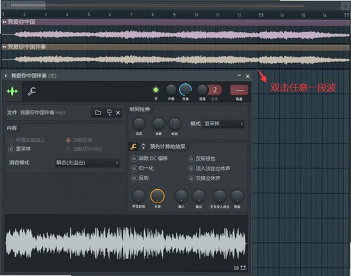Click bar 9 on the timeline ruler
Image resolution: width=351 pixels, height=276 pixels.
tap(174, 14)
